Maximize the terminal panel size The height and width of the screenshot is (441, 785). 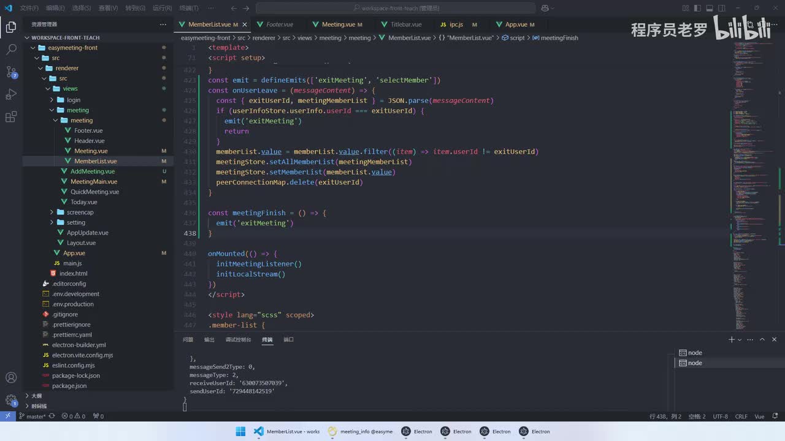tap(762, 339)
